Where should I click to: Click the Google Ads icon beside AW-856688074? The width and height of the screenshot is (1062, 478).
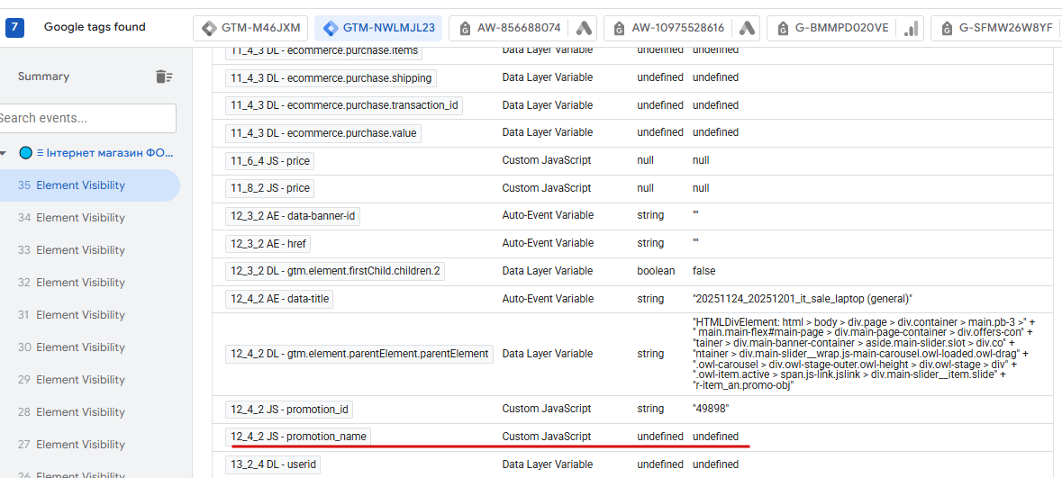(x=584, y=28)
